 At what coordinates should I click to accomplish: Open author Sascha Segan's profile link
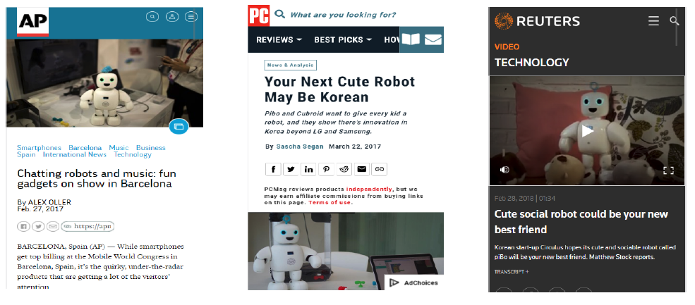300,147
